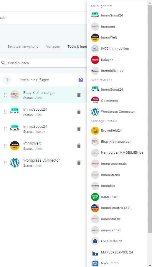Screen dimensions: 152x267
Task: Delete the inactive ImmoScout24 portal via trash icon
Action: coord(79,129)
